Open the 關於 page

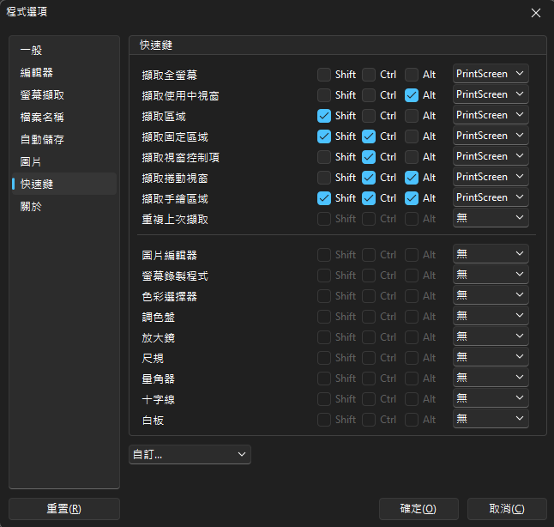click(x=64, y=206)
